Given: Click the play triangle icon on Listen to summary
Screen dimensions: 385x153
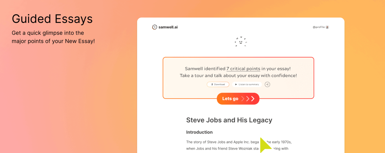Looking at the screenshot, I should click(x=236, y=84).
